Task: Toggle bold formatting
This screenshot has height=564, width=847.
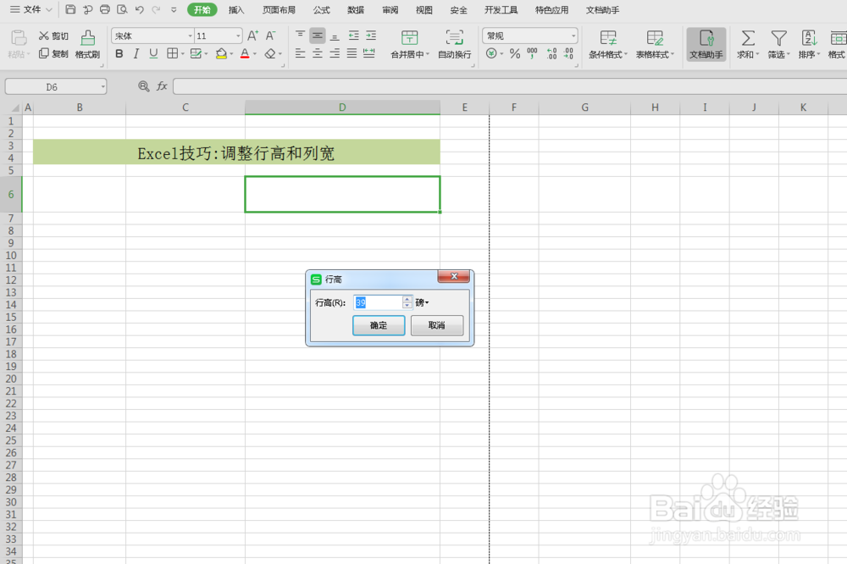Action: [x=119, y=53]
